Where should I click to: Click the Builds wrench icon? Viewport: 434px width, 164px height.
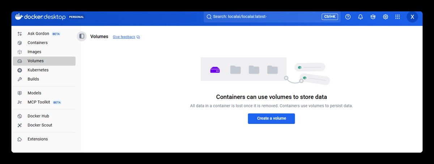coord(20,79)
